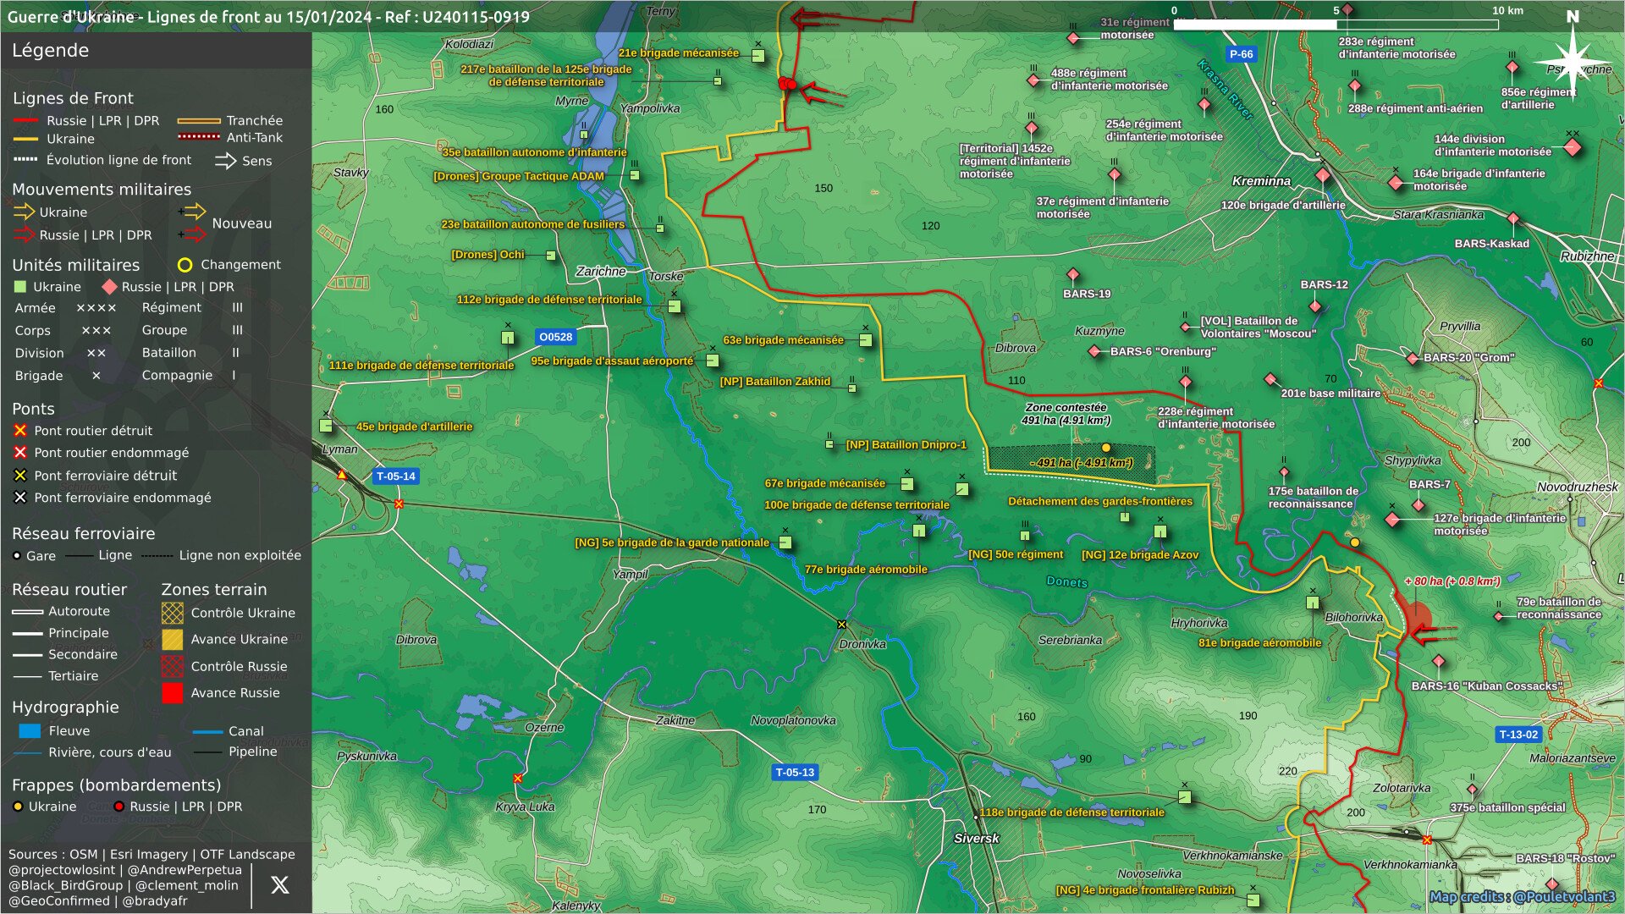Click the Siversk town label
The width and height of the screenshot is (1625, 914).
pyautogui.click(x=977, y=839)
